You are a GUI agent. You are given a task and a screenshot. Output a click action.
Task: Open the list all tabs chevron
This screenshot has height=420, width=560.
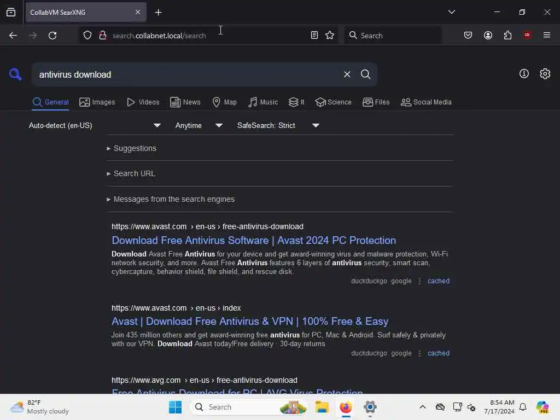pyautogui.click(x=451, y=12)
